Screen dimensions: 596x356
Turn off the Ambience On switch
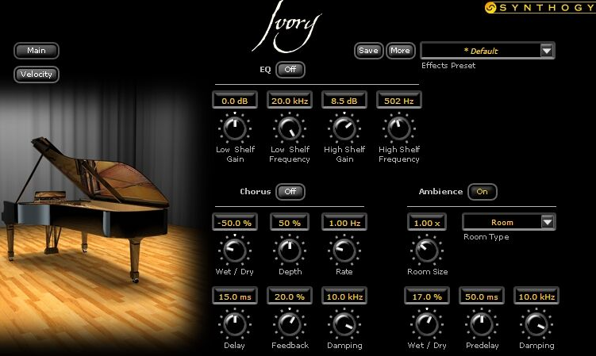482,192
